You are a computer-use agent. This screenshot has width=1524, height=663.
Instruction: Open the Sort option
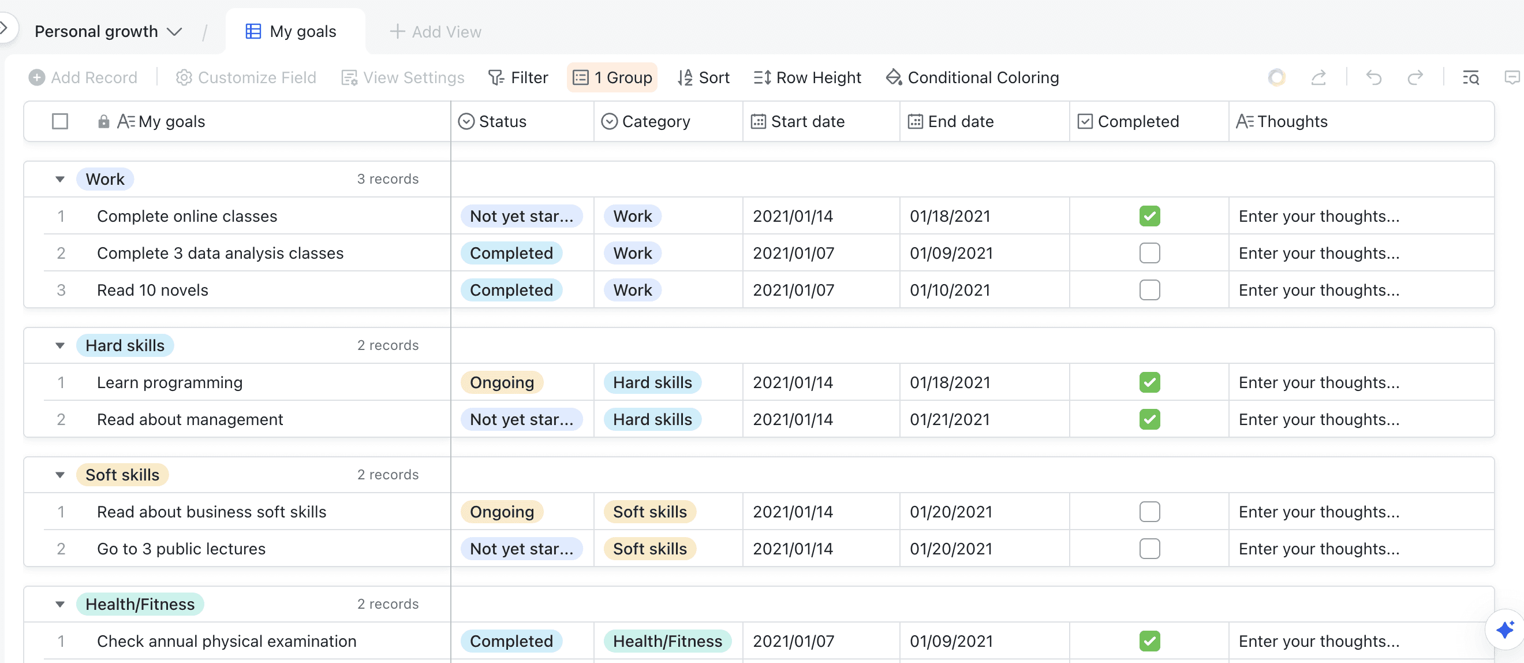[704, 77]
